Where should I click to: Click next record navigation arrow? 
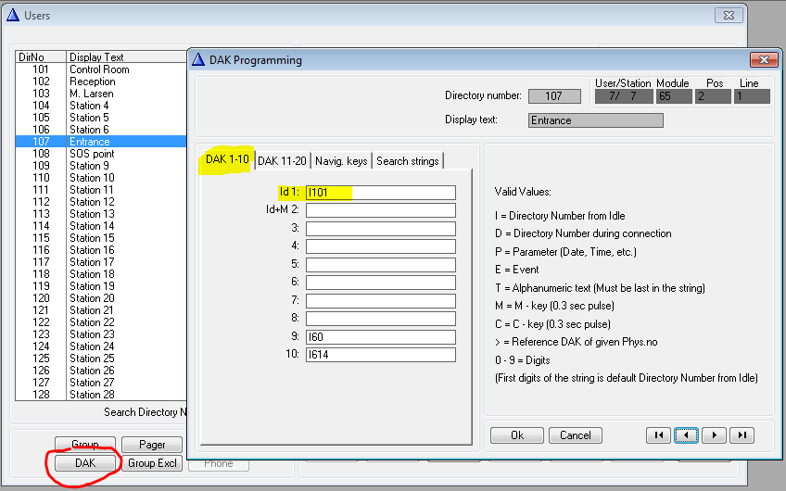(714, 434)
